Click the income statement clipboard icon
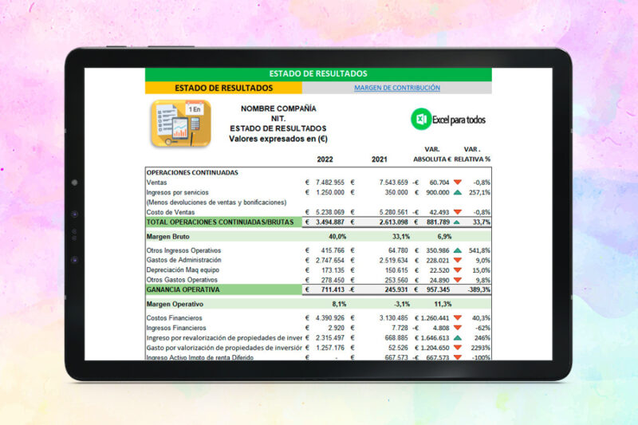The height and width of the screenshot is (425, 638). (x=181, y=124)
